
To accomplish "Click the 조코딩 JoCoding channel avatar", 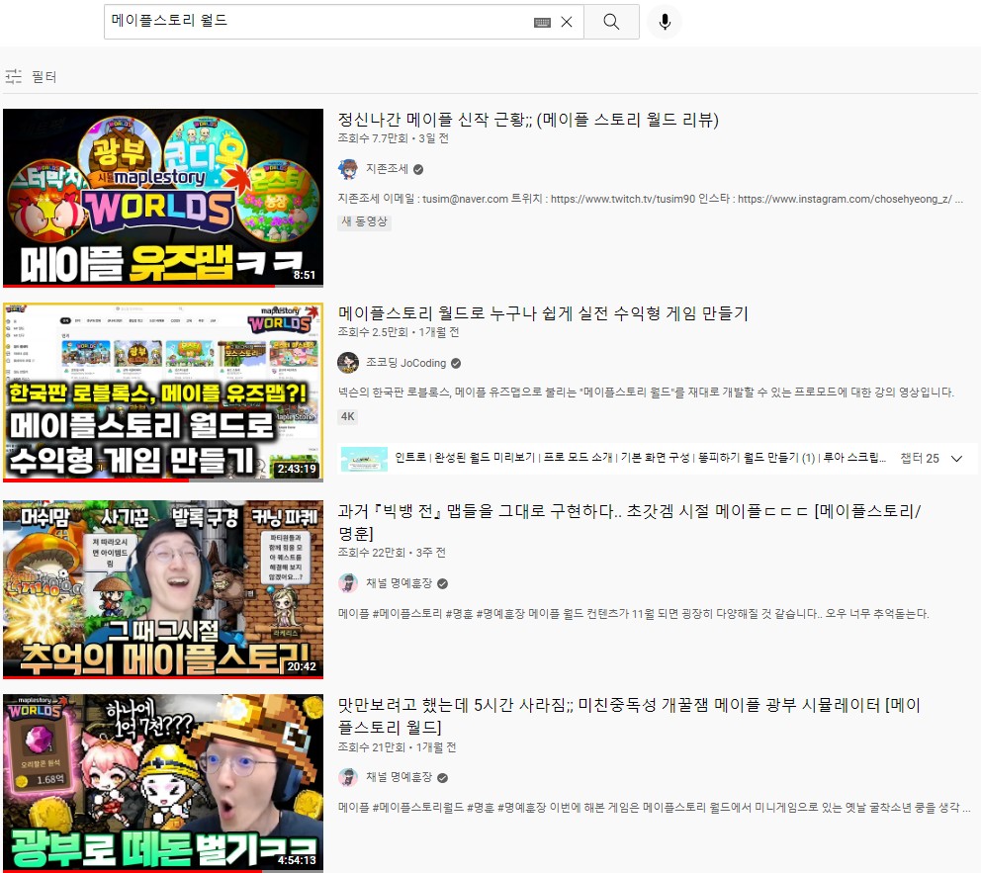I will (x=348, y=363).
